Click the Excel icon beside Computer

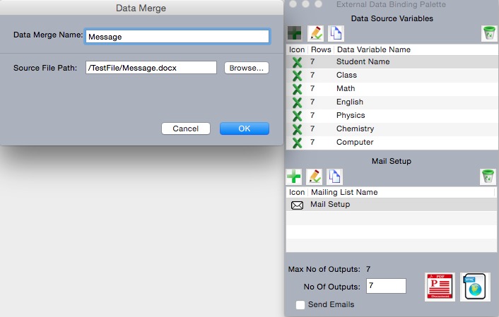(297, 143)
